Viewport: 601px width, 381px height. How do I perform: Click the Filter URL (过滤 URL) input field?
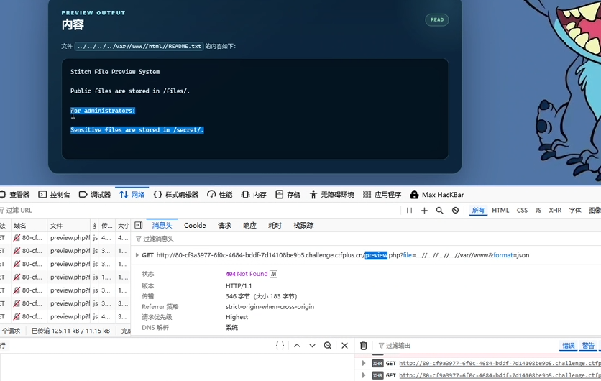(x=199, y=211)
